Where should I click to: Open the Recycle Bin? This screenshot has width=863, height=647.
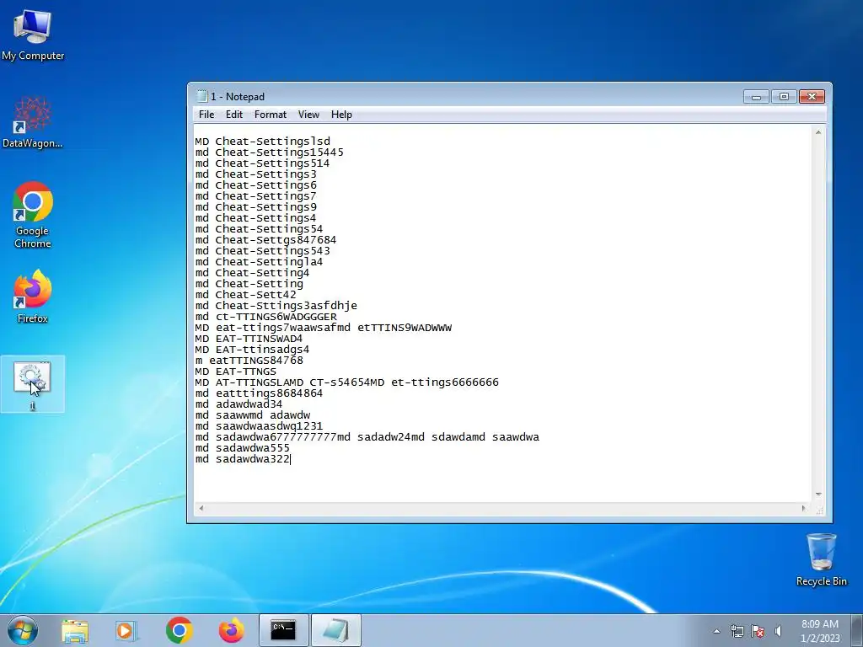pyautogui.click(x=821, y=559)
